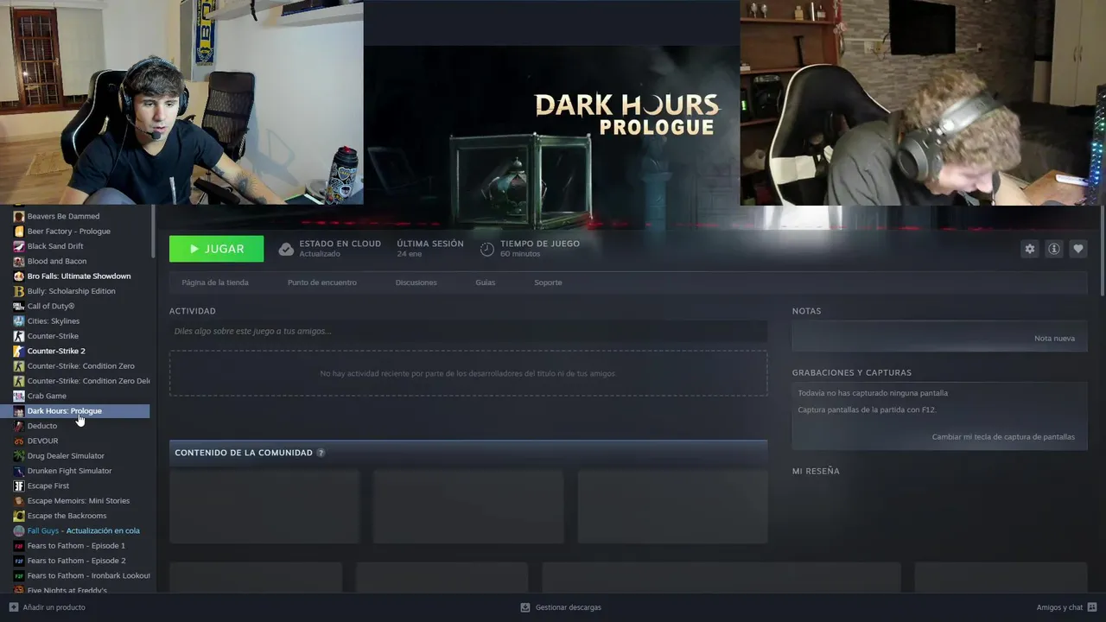Click the play time clock icon

pos(487,249)
